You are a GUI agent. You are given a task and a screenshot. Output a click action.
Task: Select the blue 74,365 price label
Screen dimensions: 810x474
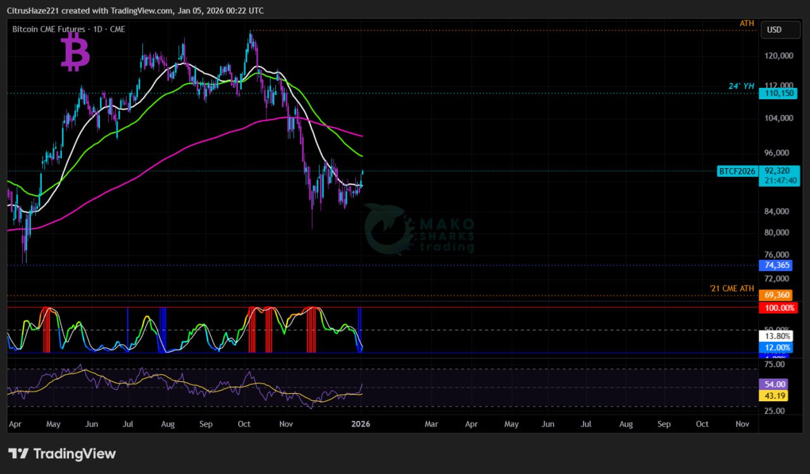pyautogui.click(x=778, y=266)
